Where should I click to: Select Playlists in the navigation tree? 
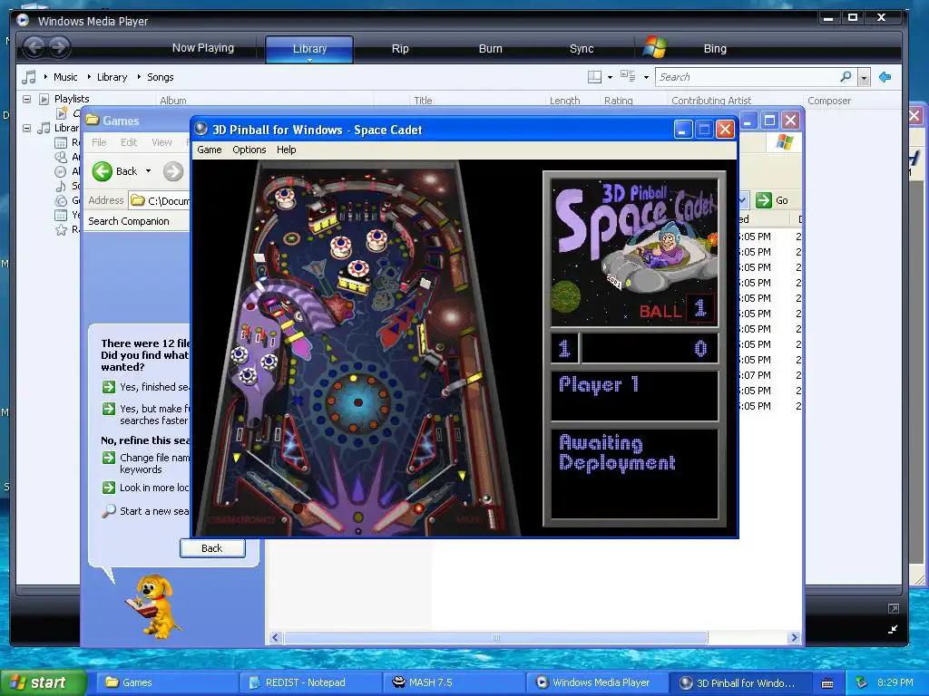click(72, 99)
